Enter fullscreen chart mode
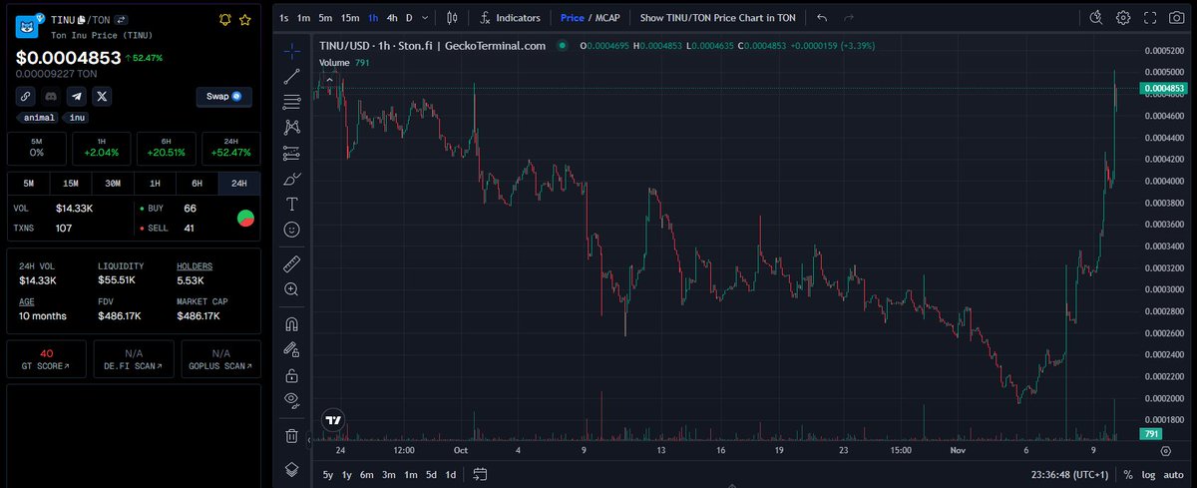1197x488 pixels. tap(1150, 17)
